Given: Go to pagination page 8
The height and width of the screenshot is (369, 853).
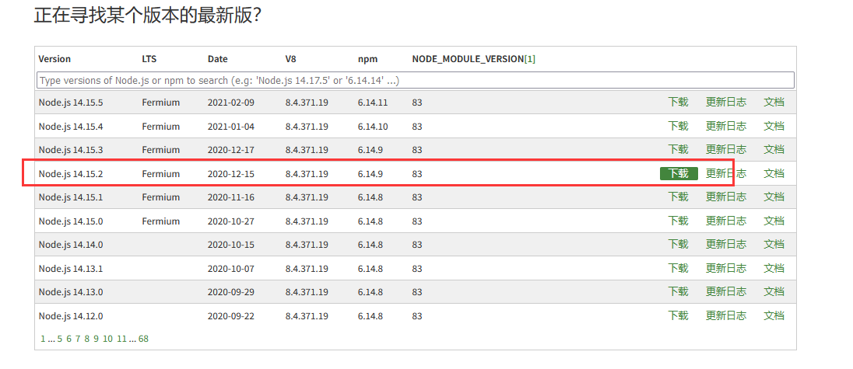Looking at the screenshot, I should pos(87,339).
